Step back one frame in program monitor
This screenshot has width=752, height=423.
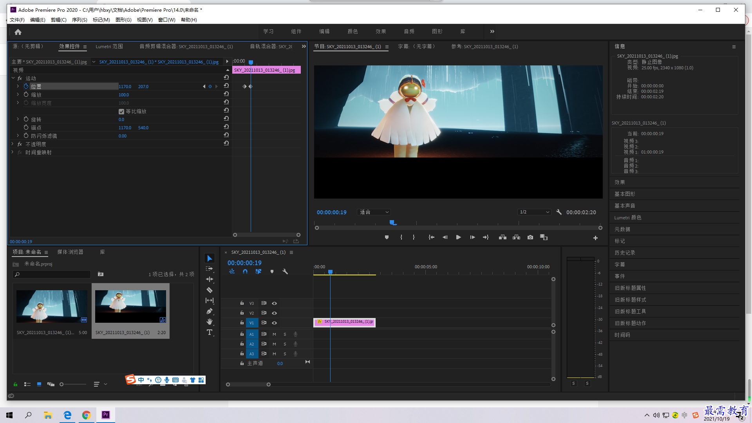pyautogui.click(x=445, y=237)
